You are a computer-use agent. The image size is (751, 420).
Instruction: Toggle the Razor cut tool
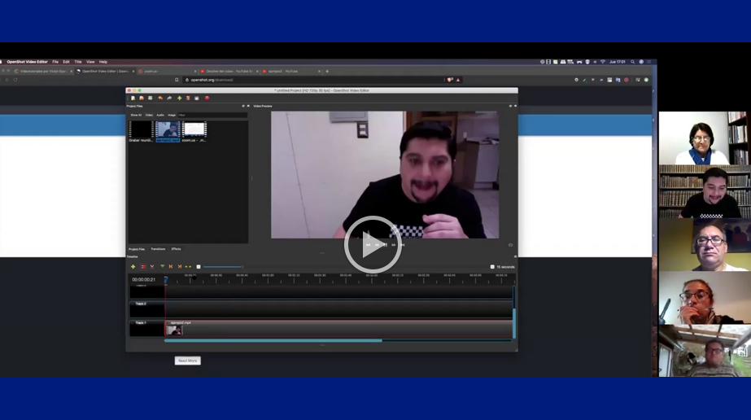tap(152, 267)
